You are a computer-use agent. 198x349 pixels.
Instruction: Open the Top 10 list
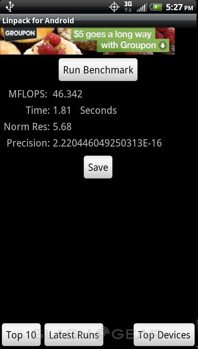coord(21,334)
